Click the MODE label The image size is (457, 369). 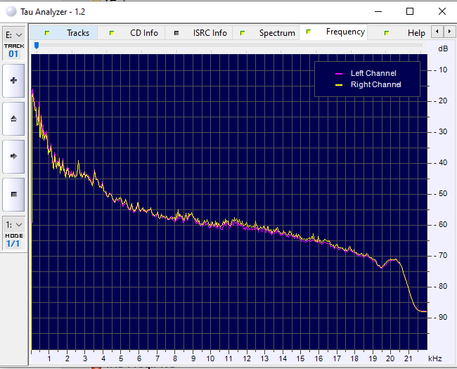(x=14, y=235)
